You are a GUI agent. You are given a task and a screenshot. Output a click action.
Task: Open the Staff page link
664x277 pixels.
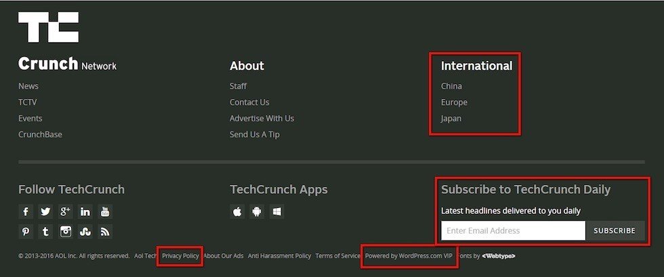[238, 86]
